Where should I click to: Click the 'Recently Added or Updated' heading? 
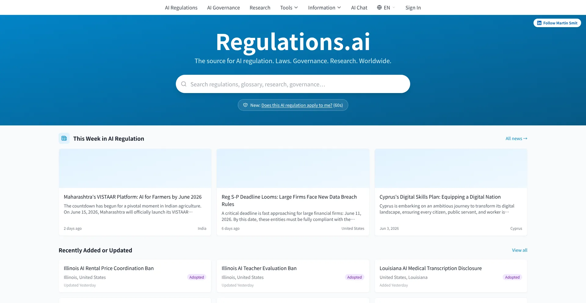point(95,250)
